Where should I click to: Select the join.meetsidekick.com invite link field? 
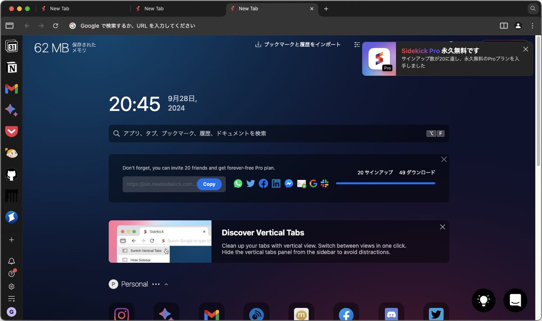(160, 184)
